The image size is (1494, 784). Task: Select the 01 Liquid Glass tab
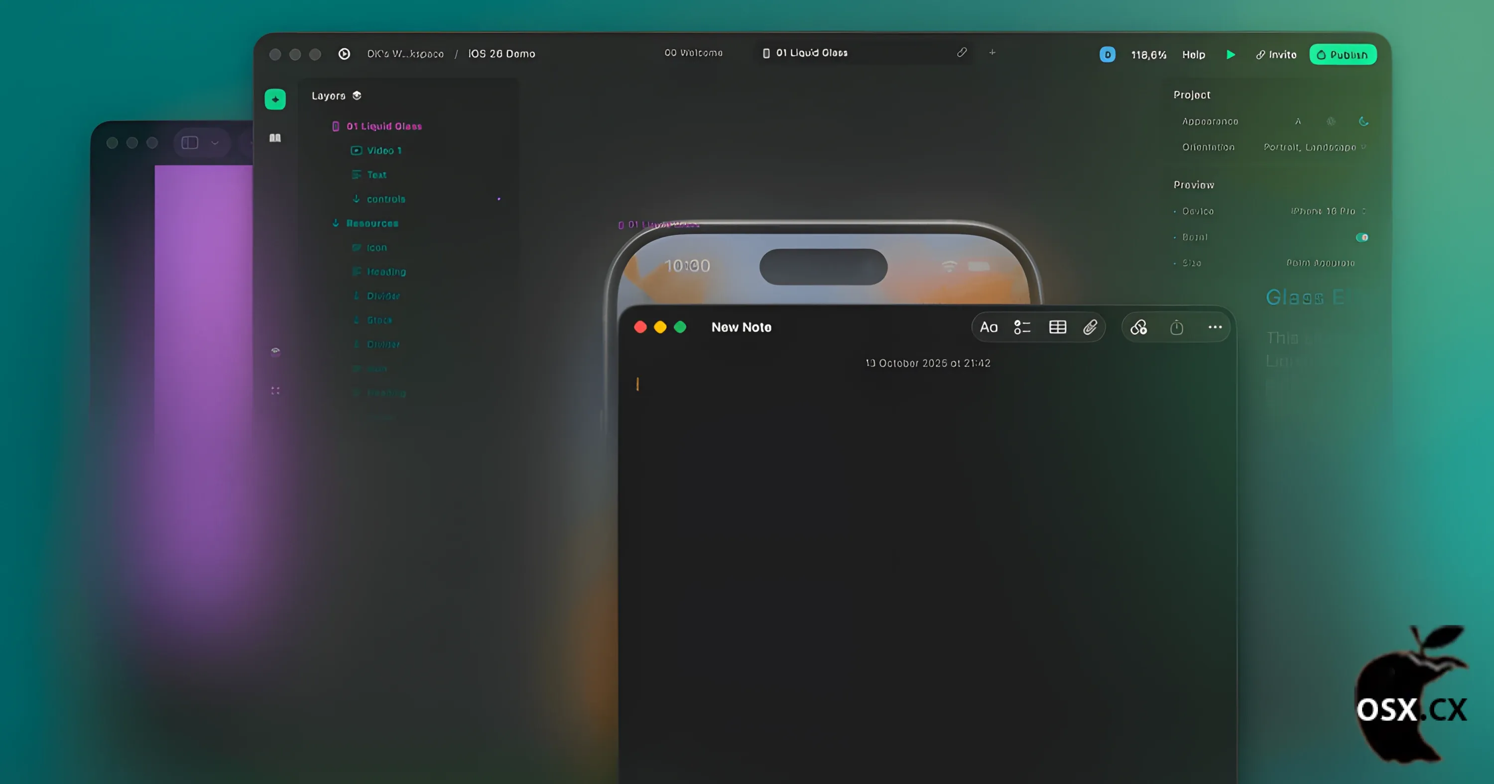811,53
